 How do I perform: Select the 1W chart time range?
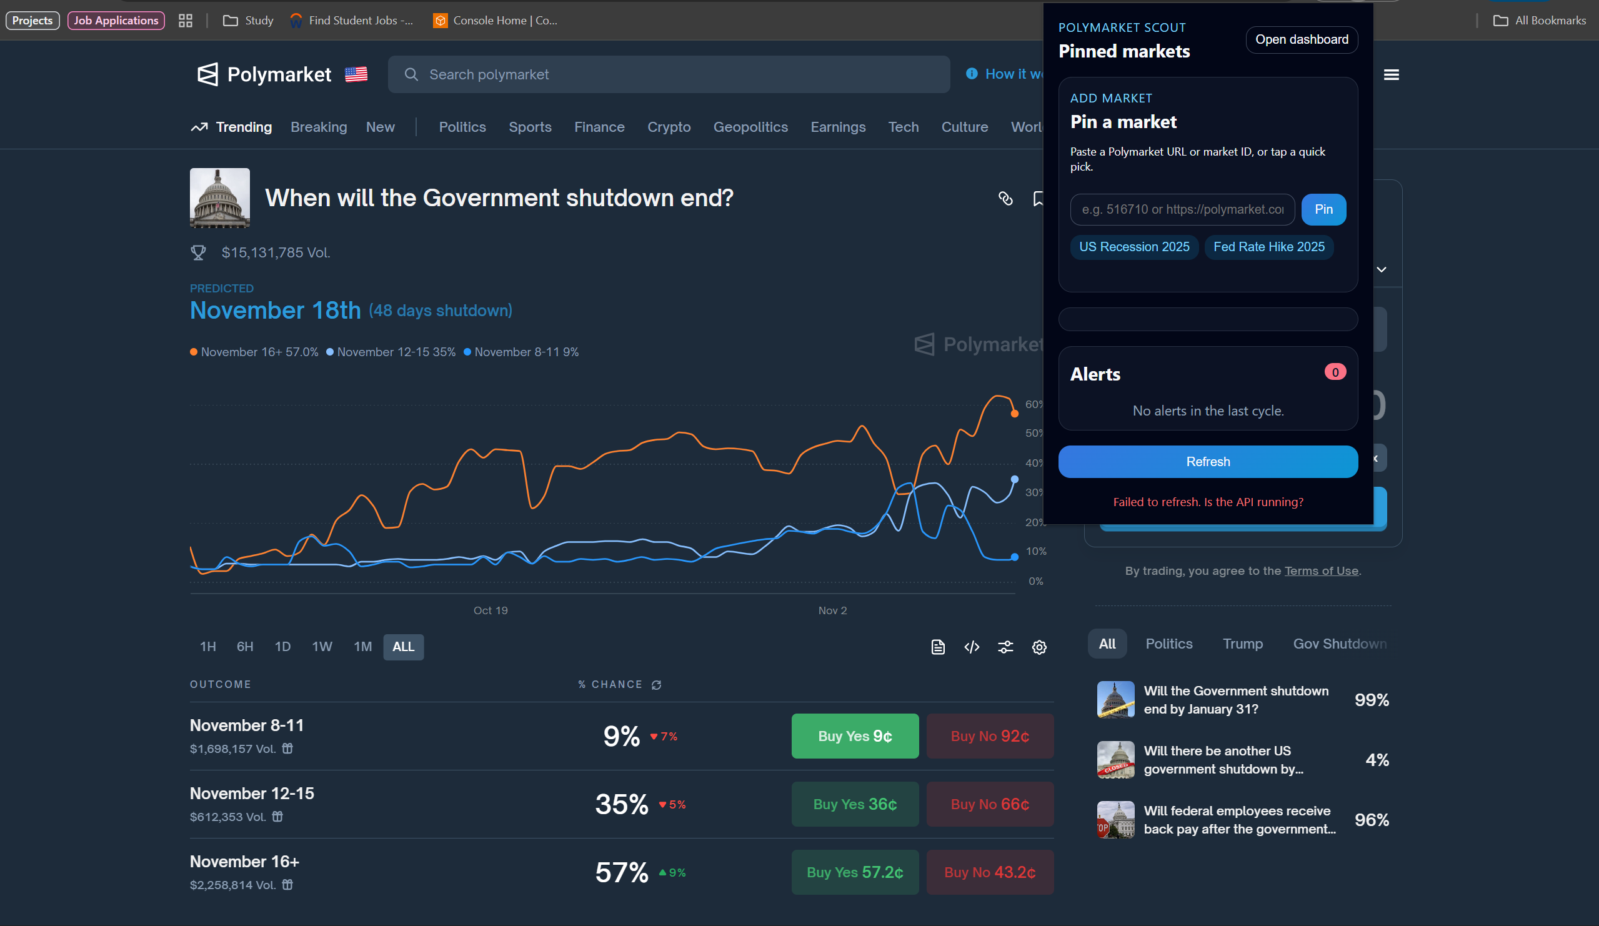(322, 647)
